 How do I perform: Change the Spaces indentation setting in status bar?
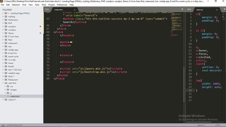pos(201,125)
